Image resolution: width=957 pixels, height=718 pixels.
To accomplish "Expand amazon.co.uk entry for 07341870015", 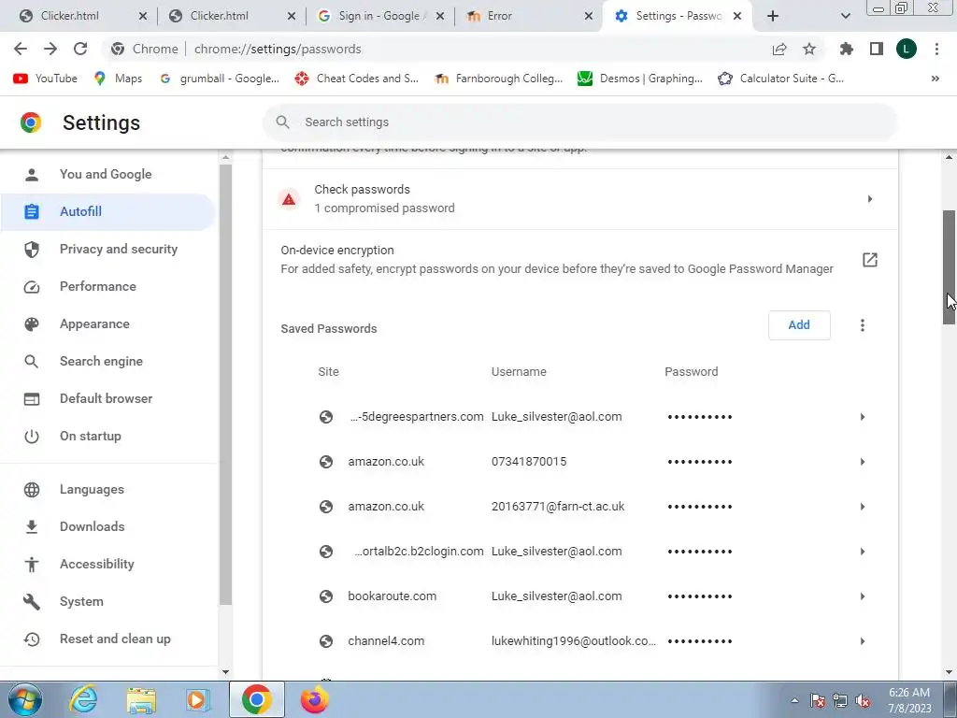I will (x=863, y=462).
